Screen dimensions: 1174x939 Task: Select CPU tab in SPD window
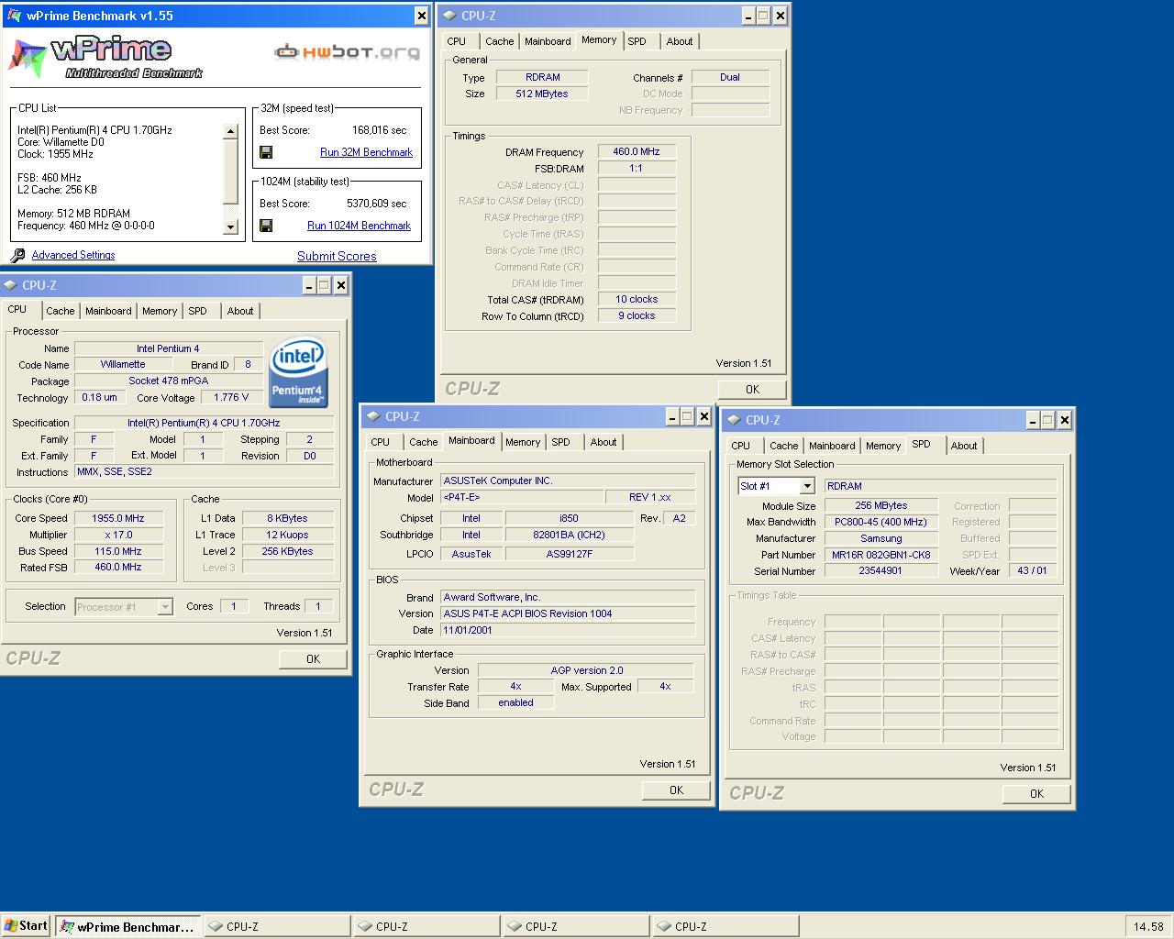tap(741, 446)
